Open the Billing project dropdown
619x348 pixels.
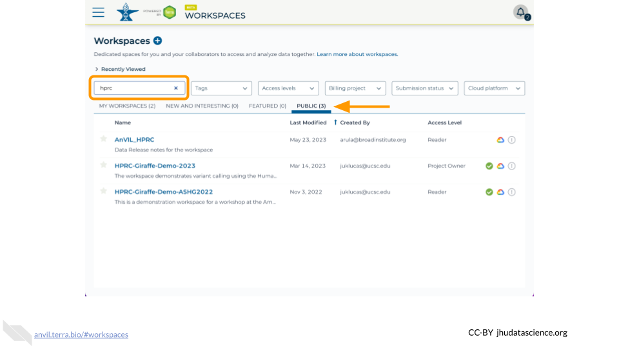[x=355, y=88]
